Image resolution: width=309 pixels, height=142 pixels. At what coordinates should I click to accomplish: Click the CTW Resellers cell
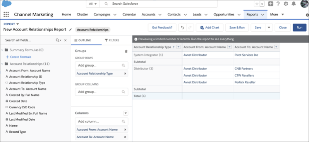point(256,75)
